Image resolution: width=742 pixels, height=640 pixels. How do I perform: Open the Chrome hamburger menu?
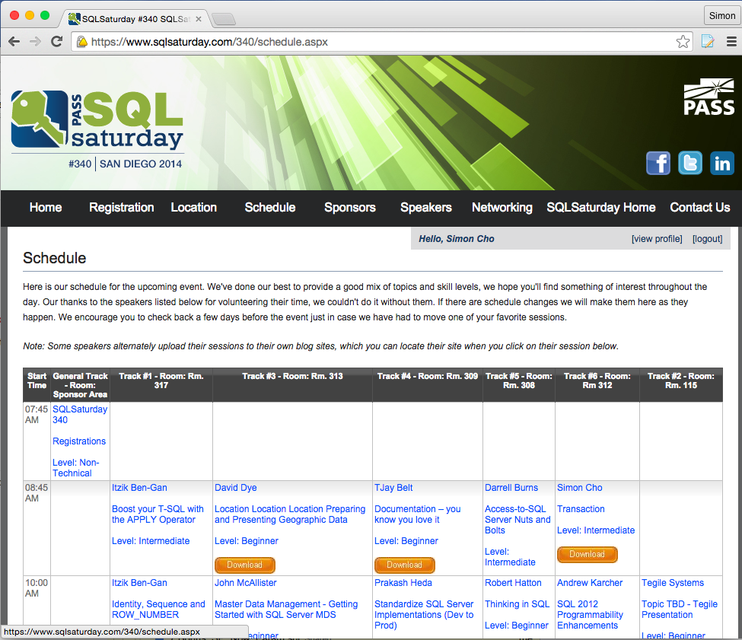[731, 42]
